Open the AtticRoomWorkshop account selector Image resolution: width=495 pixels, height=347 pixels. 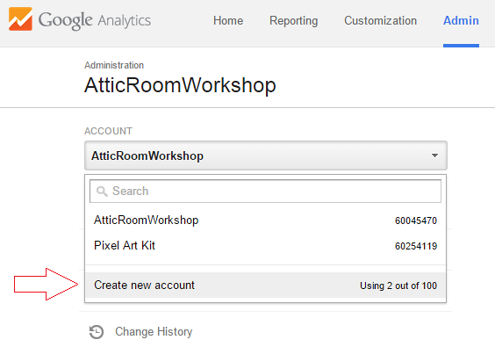266,155
